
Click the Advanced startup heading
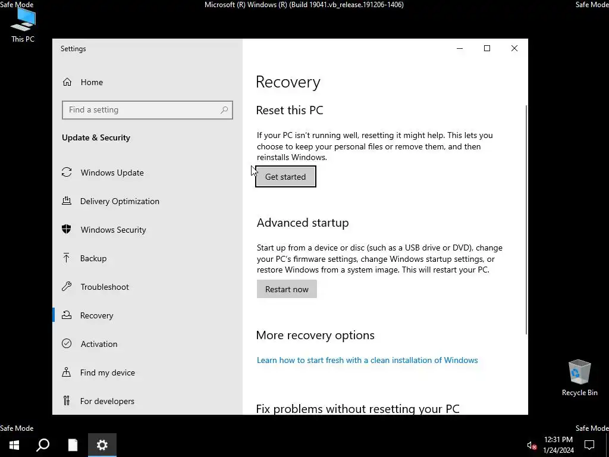tap(303, 223)
